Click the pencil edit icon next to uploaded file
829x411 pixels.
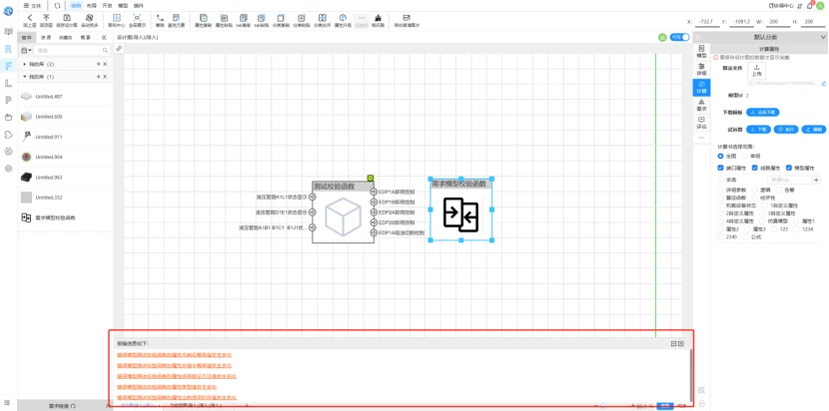tap(823, 84)
